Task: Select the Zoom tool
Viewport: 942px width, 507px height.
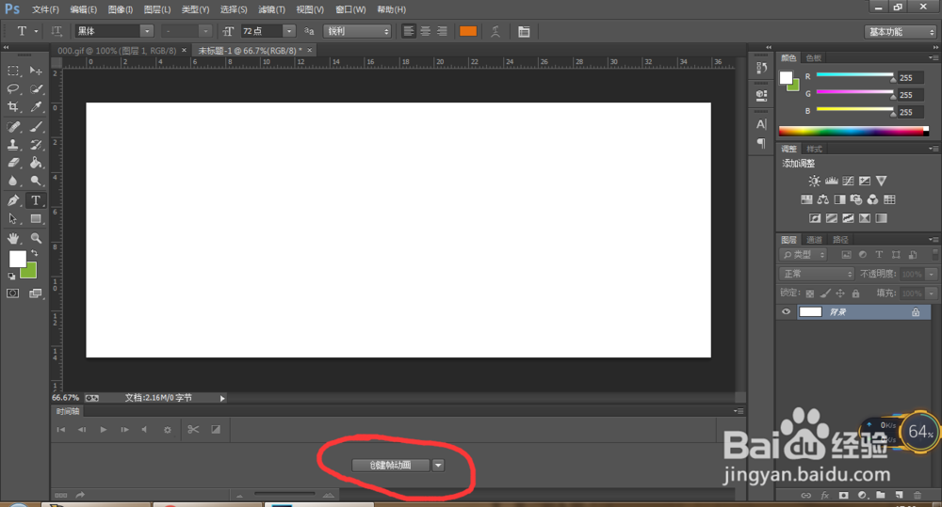Action: (x=36, y=238)
